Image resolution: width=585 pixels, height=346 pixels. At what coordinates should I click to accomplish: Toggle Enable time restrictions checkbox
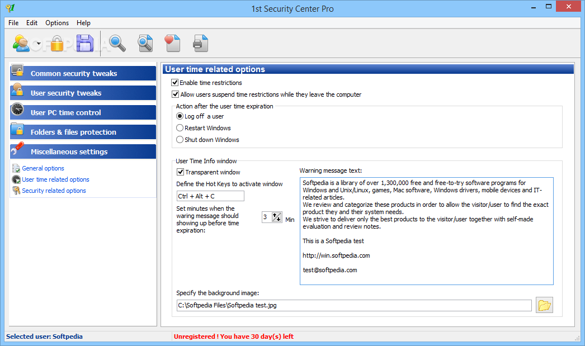(175, 82)
